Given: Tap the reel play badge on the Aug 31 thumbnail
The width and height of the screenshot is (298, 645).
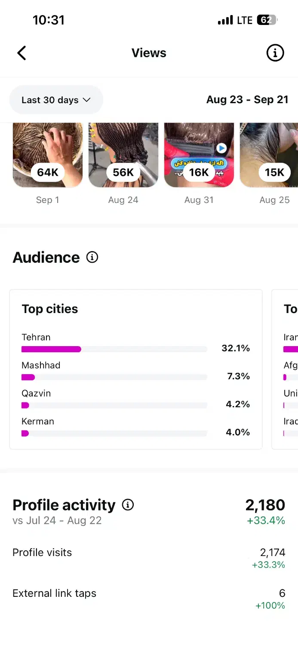Looking at the screenshot, I should click(x=221, y=148).
